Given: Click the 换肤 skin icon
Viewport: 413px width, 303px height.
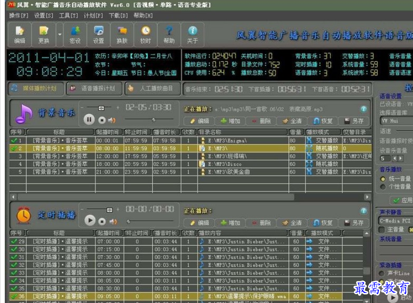Looking at the screenshot, I should 122,34.
